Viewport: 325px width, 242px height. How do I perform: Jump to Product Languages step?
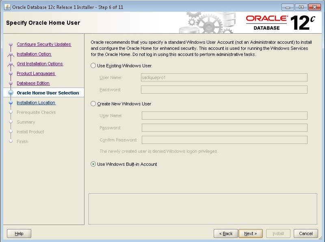(x=36, y=73)
